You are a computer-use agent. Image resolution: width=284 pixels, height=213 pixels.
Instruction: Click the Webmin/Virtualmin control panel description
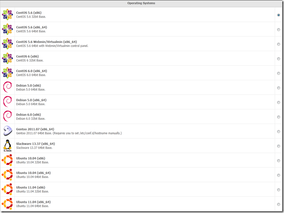pyautogui.click(x=52, y=46)
